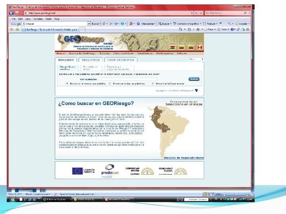Switch to the VISOR GEOGRÁFICO tab
Image resolution: width=286 pixels, height=214 pixels.
click(x=121, y=60)
